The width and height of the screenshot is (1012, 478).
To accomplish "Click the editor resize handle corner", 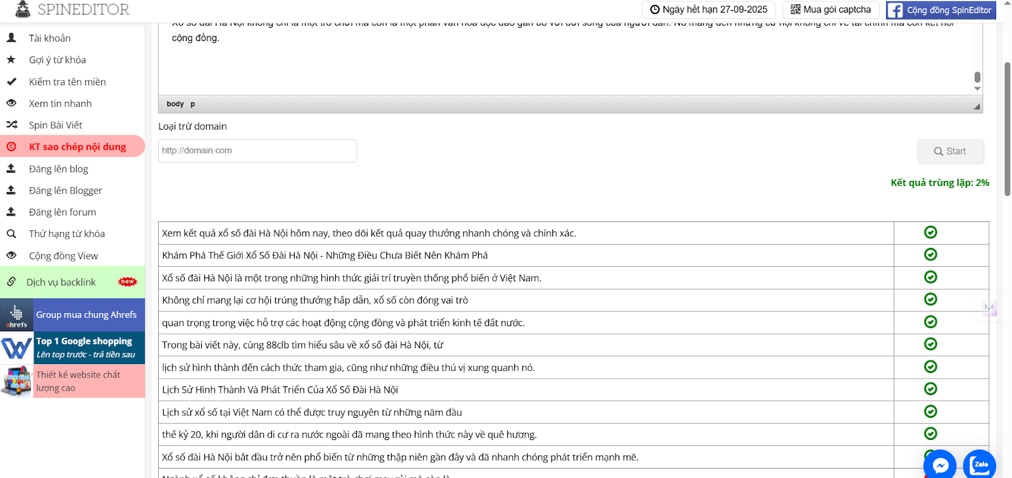I will click(977, 106).
